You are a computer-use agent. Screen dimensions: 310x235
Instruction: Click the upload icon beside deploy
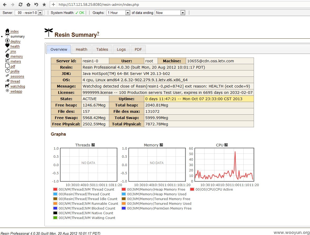(7, 40)
